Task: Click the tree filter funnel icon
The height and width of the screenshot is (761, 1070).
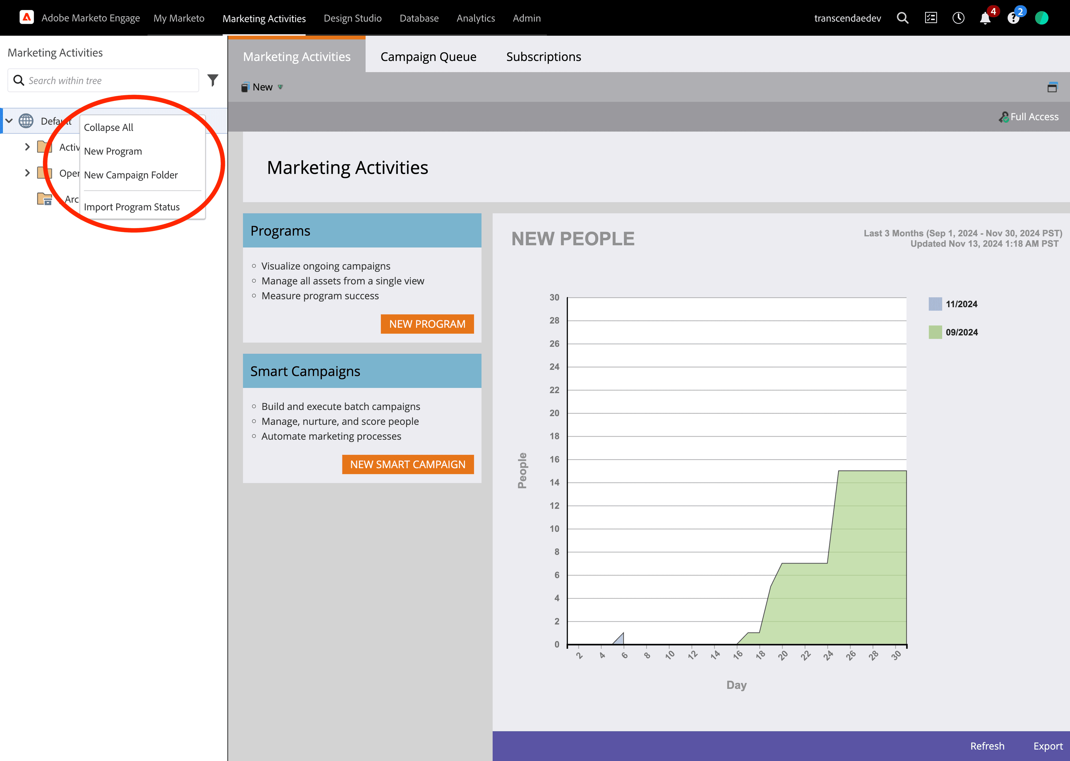Action: pyautogui.click(x=213, y=80)
